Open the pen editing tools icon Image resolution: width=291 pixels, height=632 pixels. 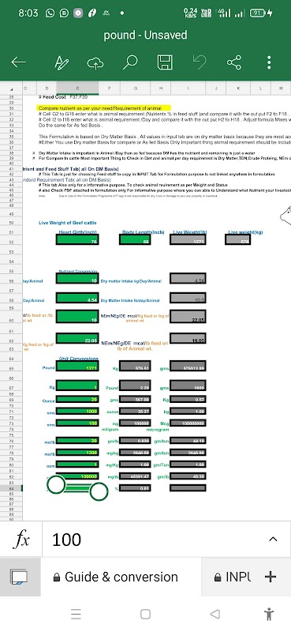tap(62, 62)
